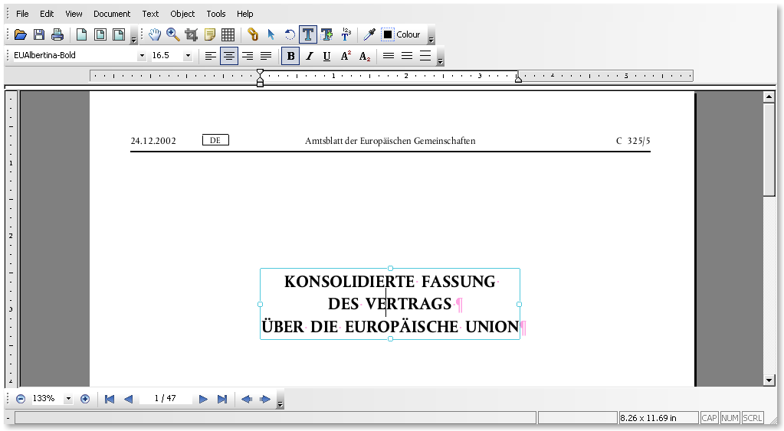Go to the next page

(203, 399)
